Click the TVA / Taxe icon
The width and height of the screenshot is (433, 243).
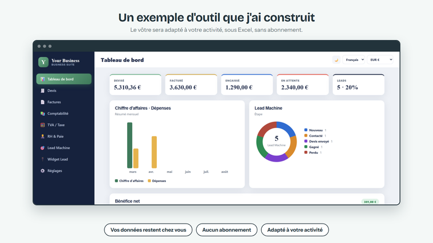43,125
